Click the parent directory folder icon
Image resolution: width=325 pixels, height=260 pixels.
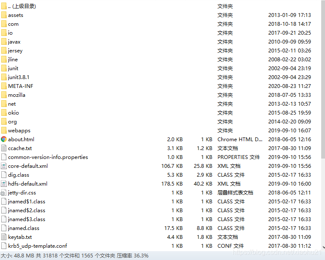[x=4, y=6]
